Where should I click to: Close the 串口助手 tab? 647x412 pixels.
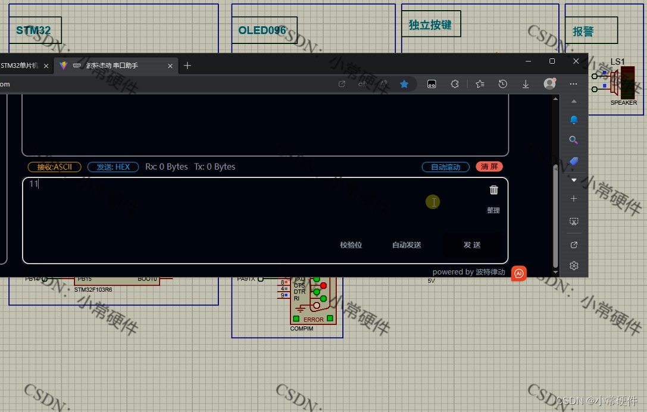click(x=170, y=65)
